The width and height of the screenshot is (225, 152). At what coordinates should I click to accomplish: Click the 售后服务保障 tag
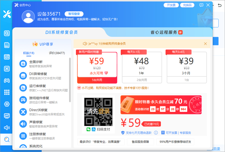(140, 142)
